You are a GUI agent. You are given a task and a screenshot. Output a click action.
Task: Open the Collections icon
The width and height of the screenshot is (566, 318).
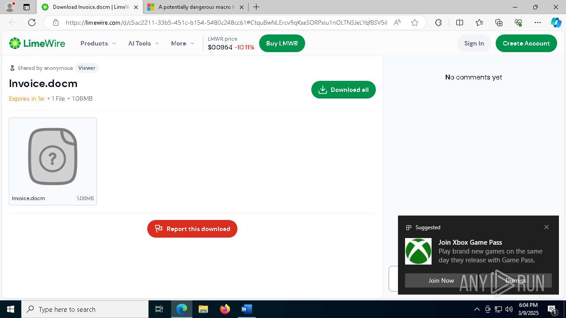pyautogui.click(x=499, y=23)
